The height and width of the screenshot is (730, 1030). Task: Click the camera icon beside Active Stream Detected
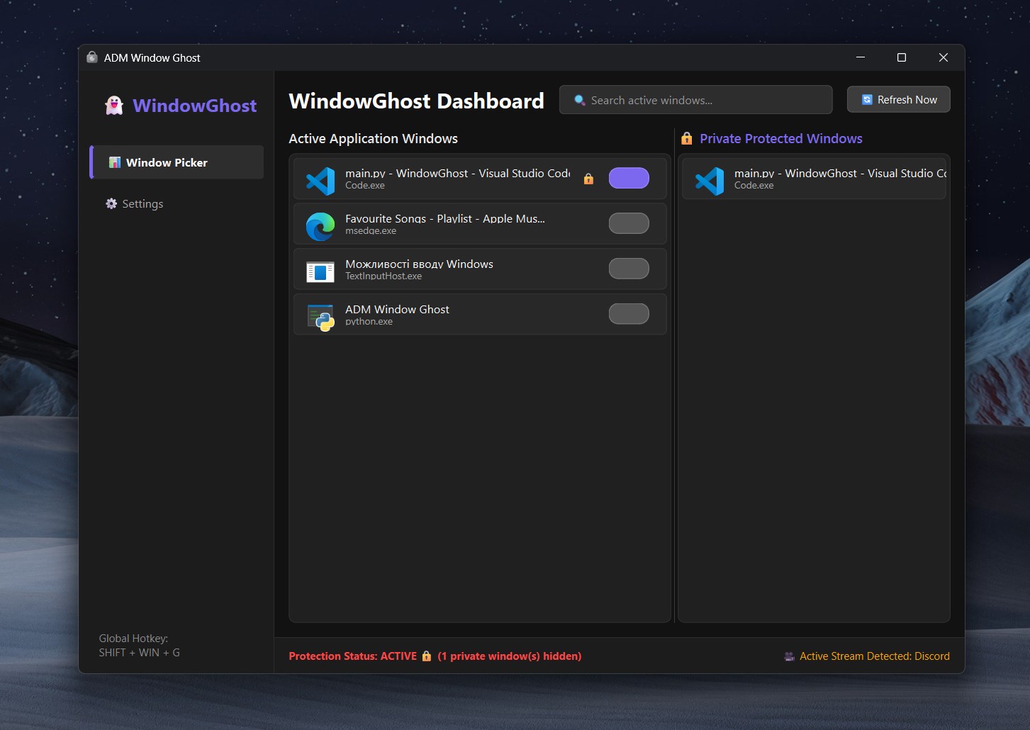(790, 656)
